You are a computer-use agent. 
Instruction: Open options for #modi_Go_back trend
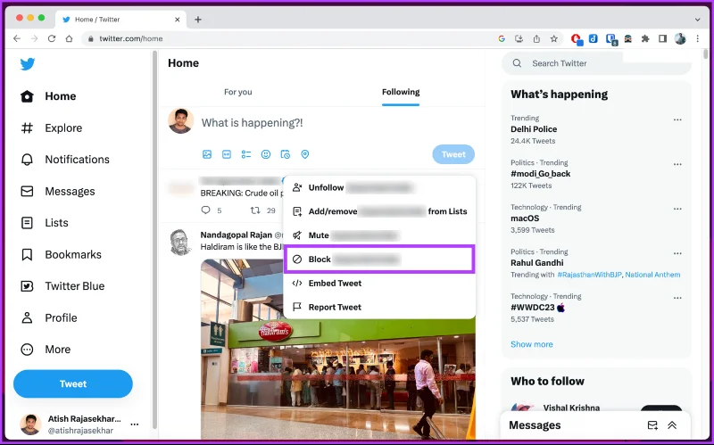coord(677,164)
